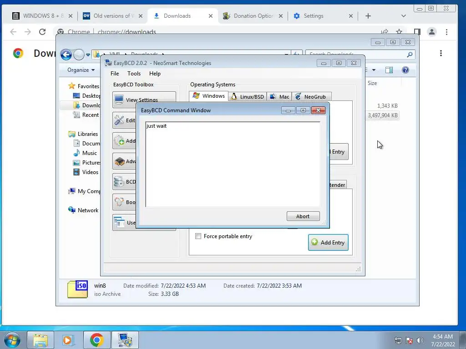
Task: Open the Windows Start menu orb
Action: click(x=12, y=340)
